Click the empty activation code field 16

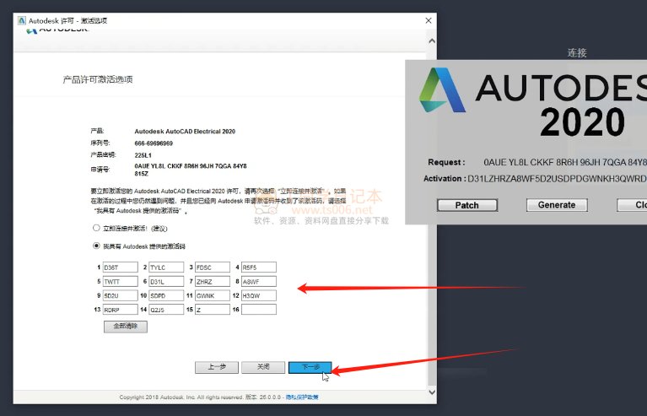point(259,310)
